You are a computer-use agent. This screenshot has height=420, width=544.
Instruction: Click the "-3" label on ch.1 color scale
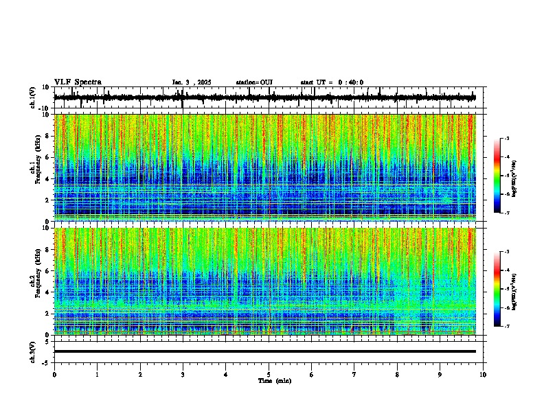[x=507, y=138]
